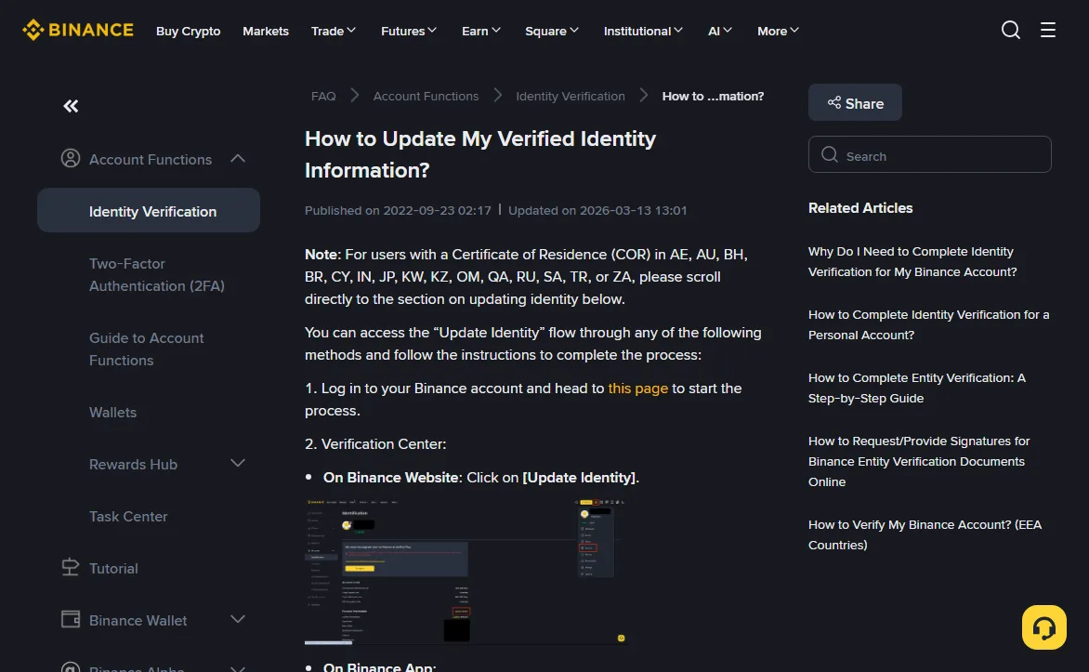The width and height of the screenshot is (1089, 672).
Task: Click the Tutorial signpost icon
Action: point(70,568)
